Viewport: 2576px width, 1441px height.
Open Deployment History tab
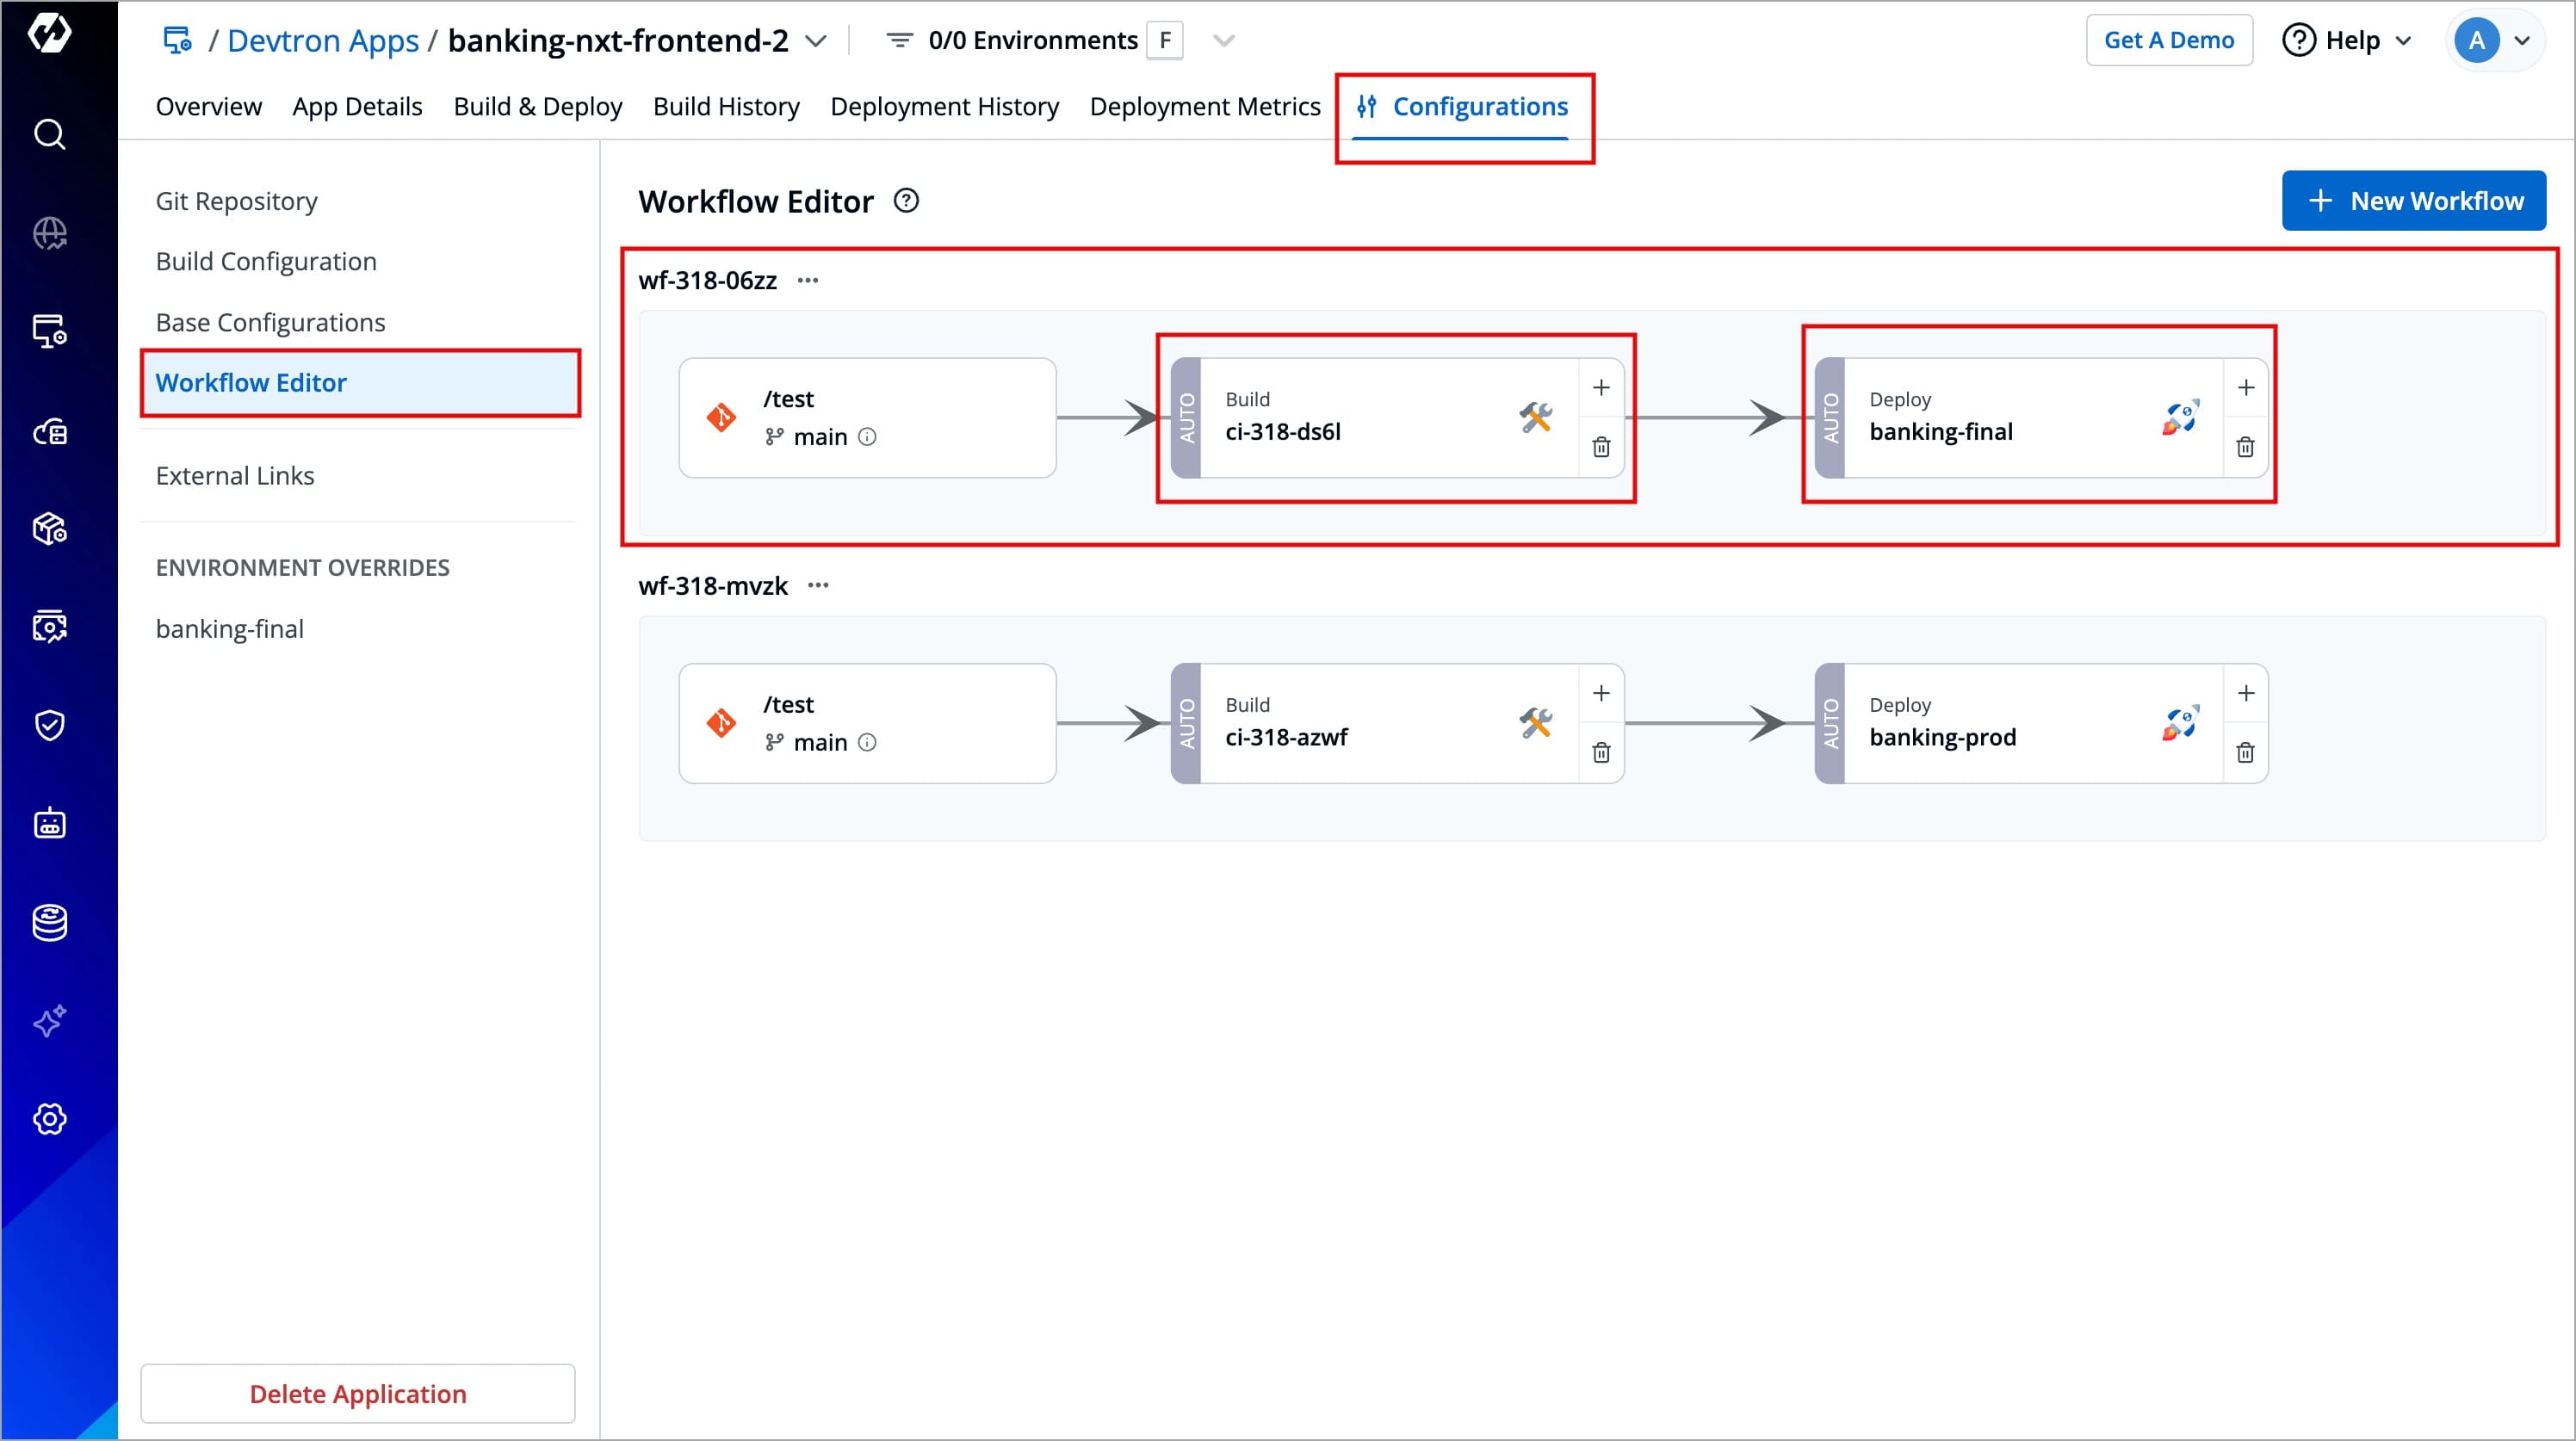point(944,106)
